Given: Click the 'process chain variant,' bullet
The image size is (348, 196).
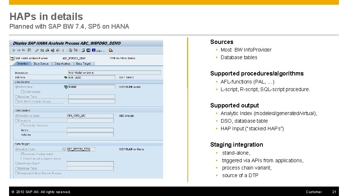Looking at the screenshot, I should [x=247, y=168].
